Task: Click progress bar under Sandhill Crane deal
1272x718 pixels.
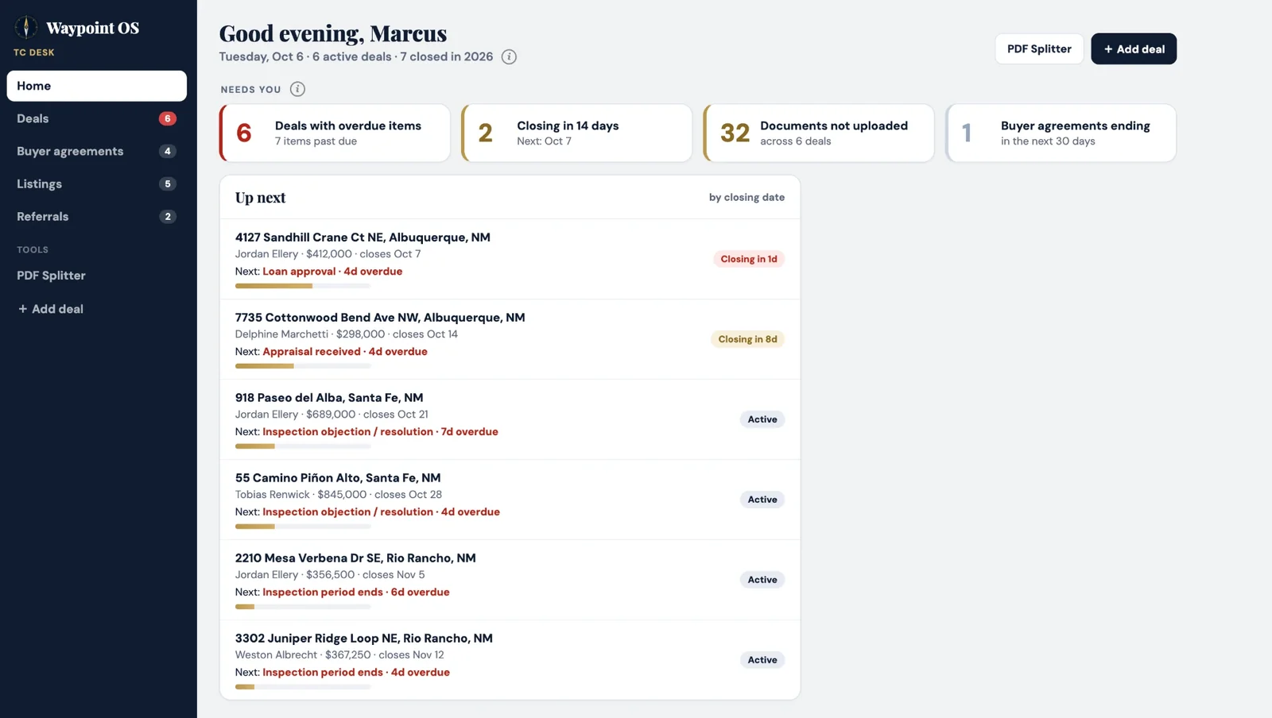Action: coord(303,286)
